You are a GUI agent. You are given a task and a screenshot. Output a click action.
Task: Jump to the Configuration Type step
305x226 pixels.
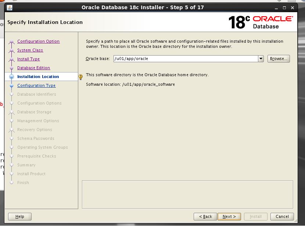point(36,85)
